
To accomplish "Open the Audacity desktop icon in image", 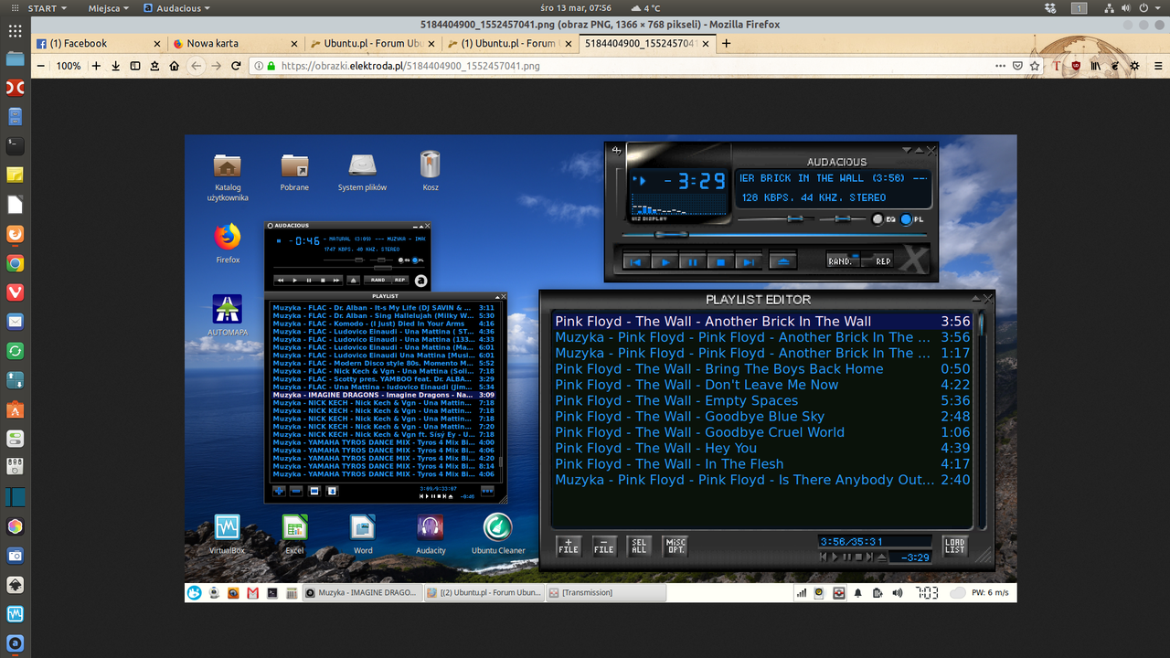I will coord(431,535).
